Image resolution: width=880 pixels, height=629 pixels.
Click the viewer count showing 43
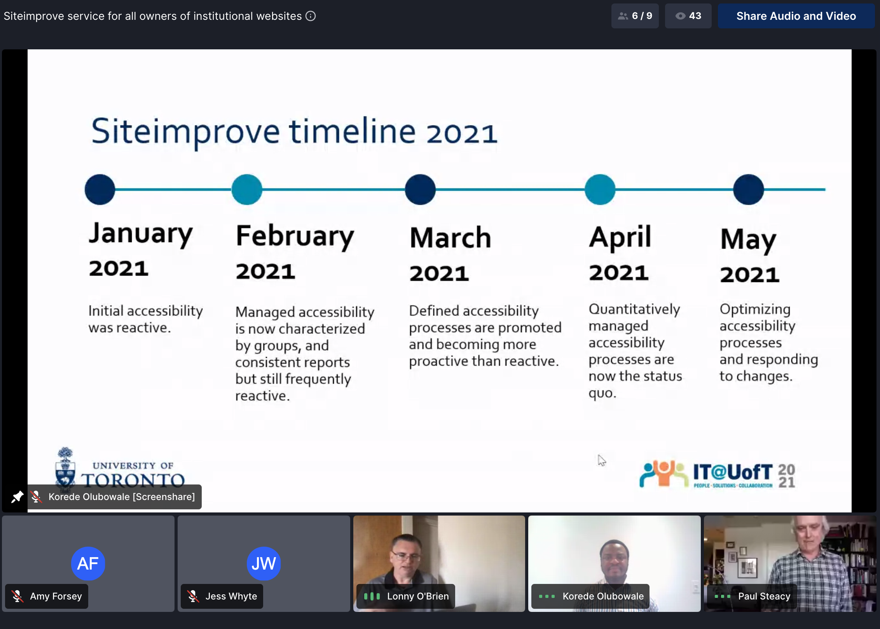pyautogui.click(x=688, y=16)
